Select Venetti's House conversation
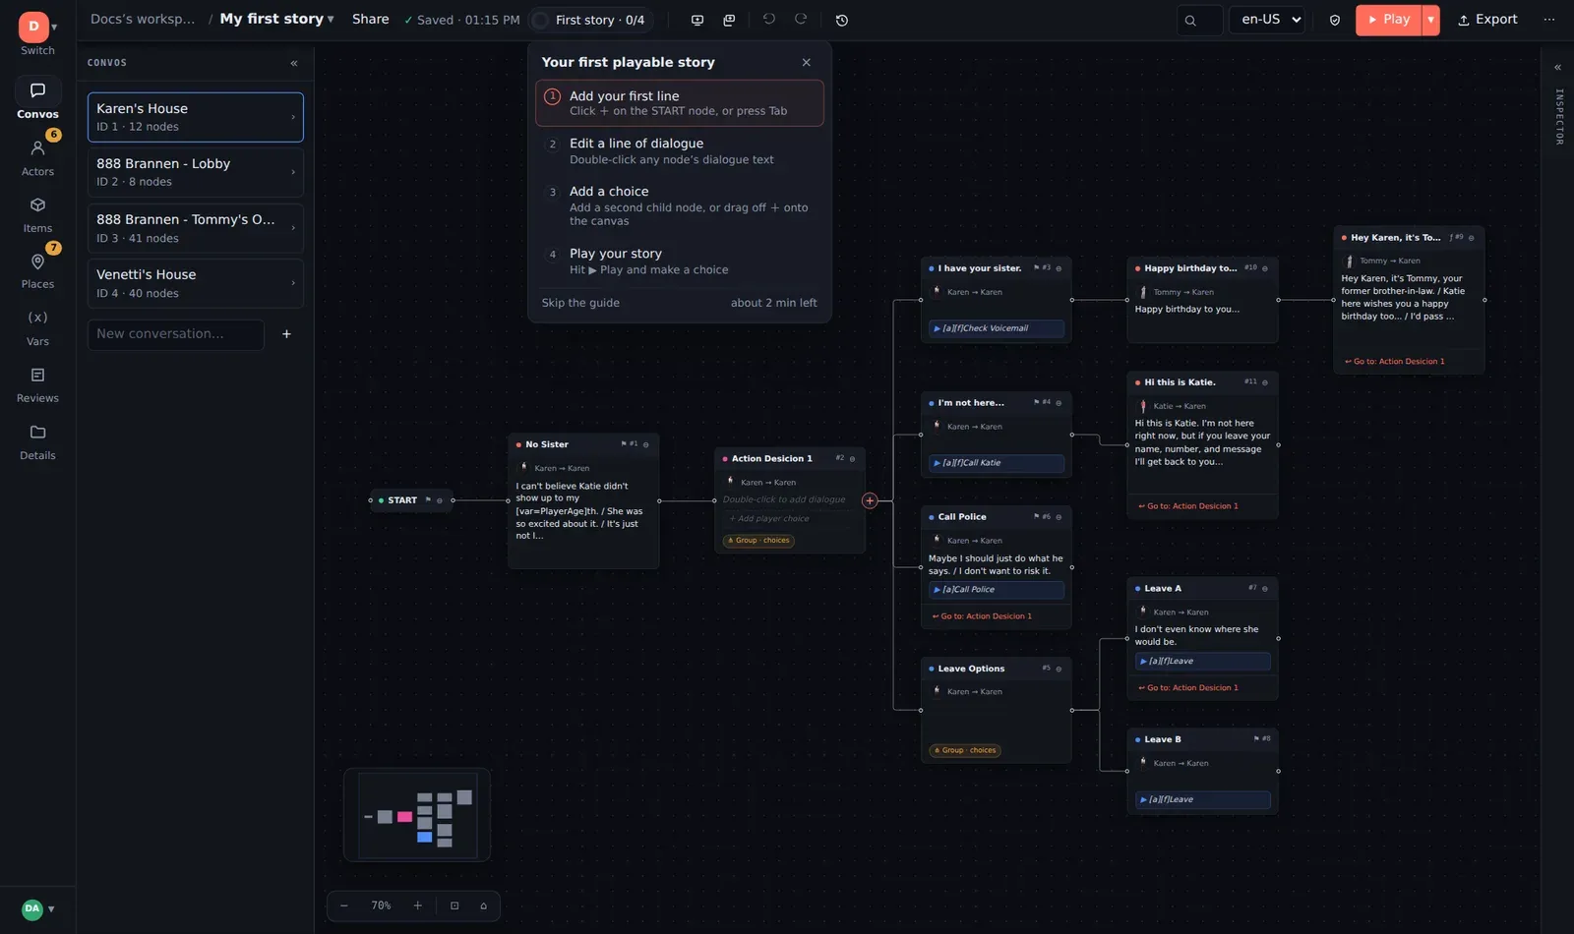The image size is (1574, 934). coord(196,283)
